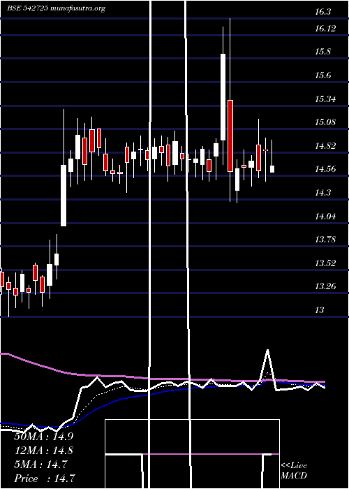Click the white spike peak in the lower indicator

pos(267,351)
